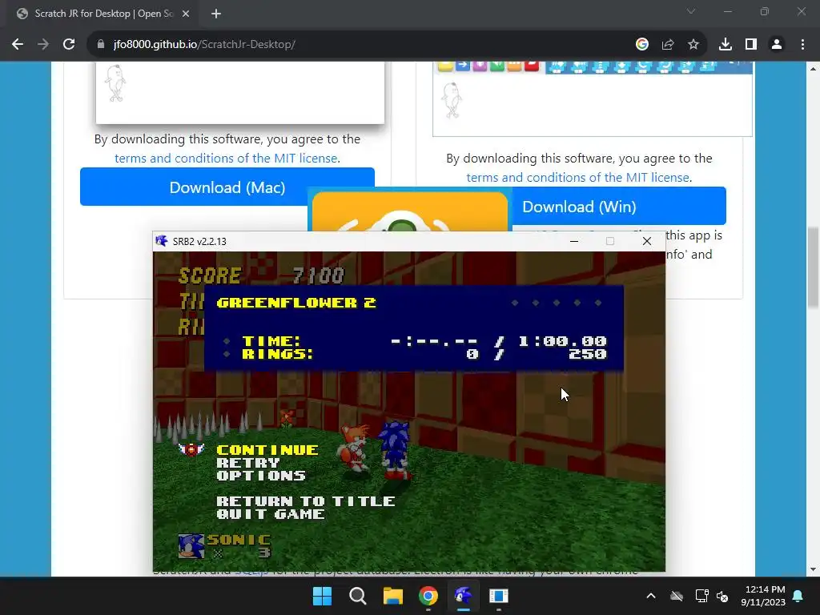Viewport: 820px width, 615px height.
Task: Toggle Chrome side panel icon
Action: coord(751,45)
